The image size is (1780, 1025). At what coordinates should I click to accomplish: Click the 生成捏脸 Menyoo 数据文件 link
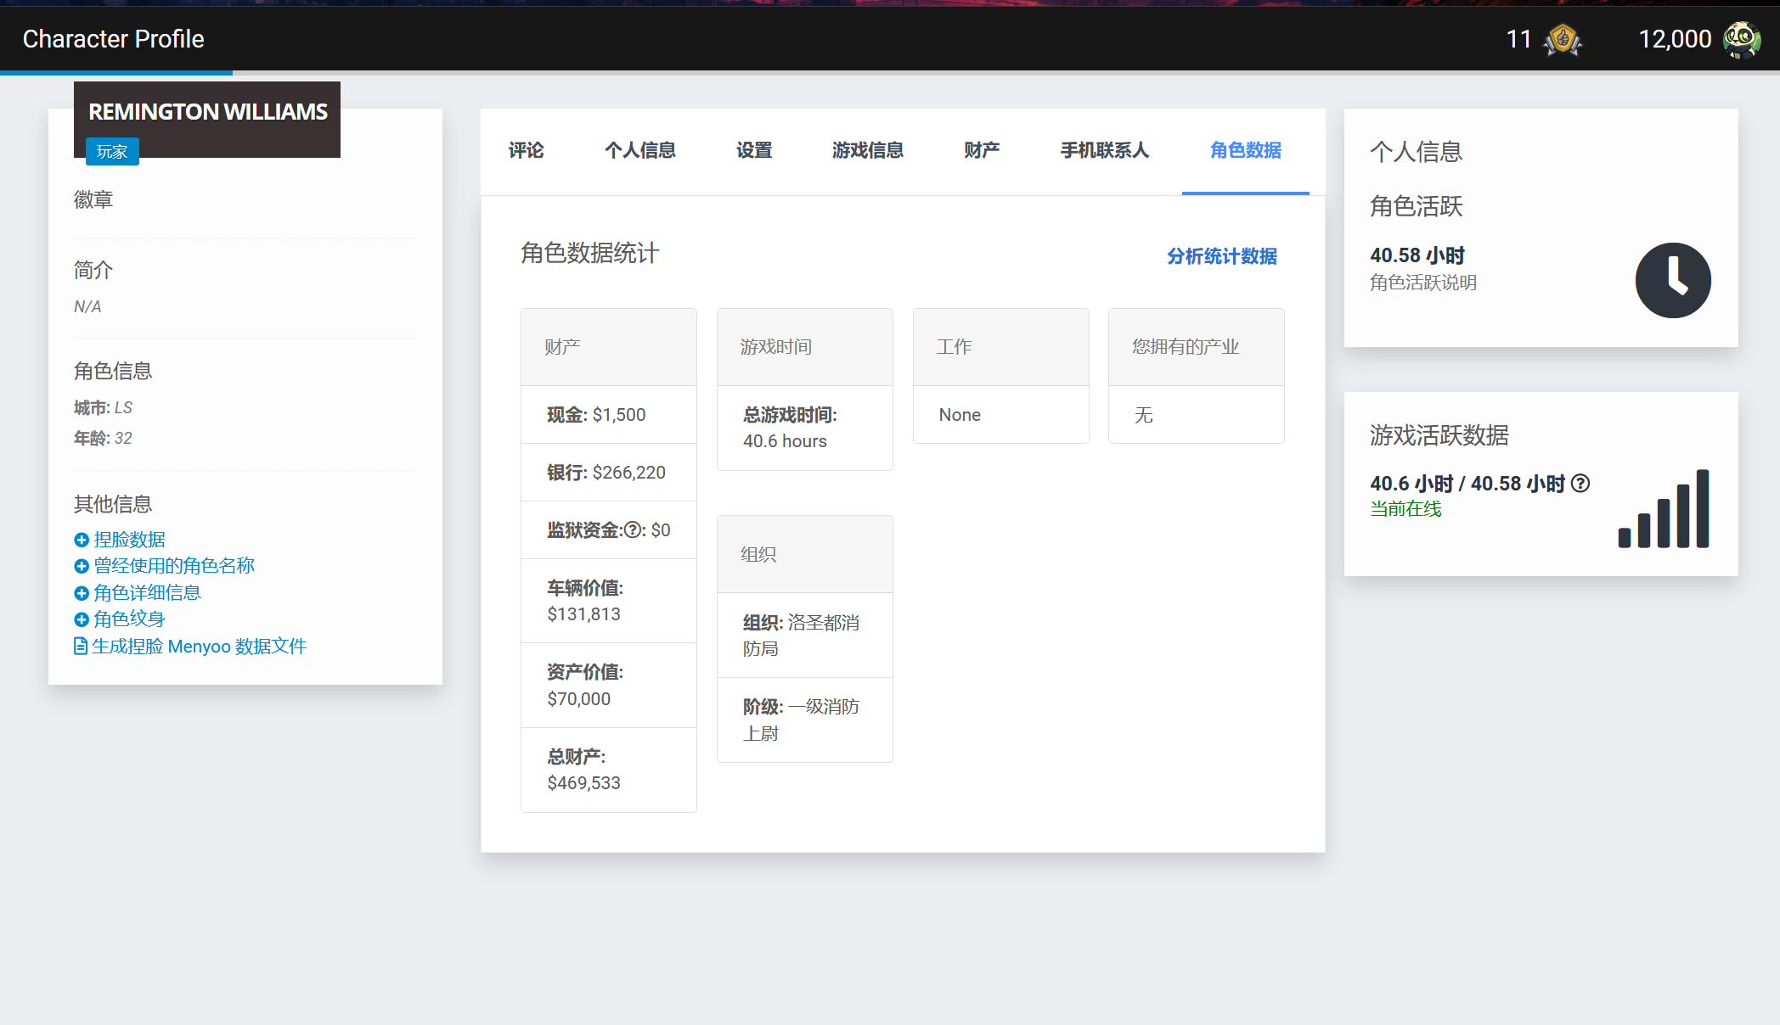tap(199, 647)
